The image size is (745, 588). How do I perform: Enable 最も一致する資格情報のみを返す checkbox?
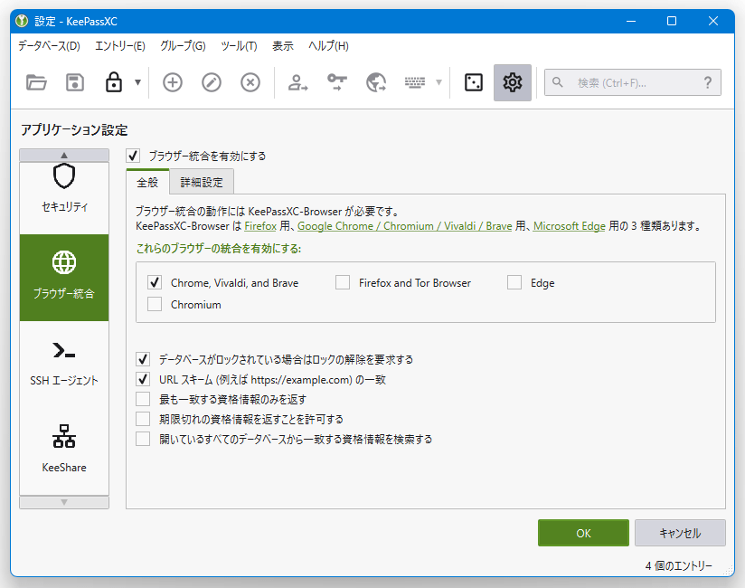(x=143, y=399)
